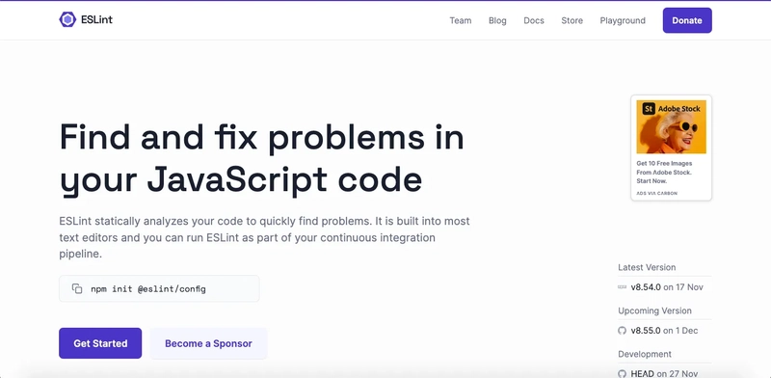The width and height of the screenshot is (771, 378).
Task: Click the ADS VIA CARBON link
Action: click(656, 194)
